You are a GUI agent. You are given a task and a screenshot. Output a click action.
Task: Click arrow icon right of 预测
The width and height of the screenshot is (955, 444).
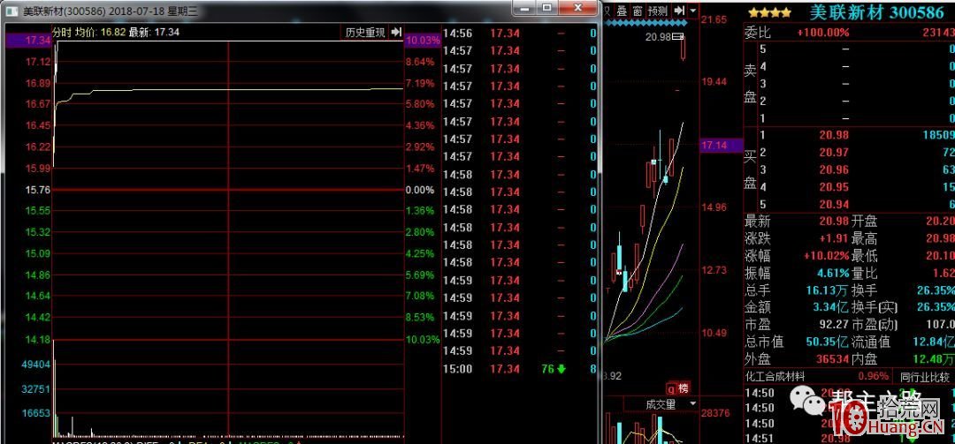point(680,11)
